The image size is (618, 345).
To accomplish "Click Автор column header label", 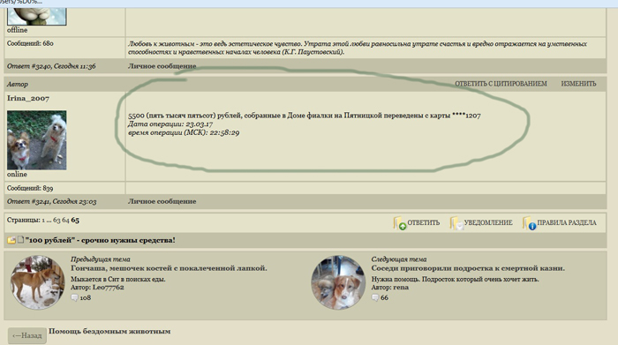I will coord(18,84).
